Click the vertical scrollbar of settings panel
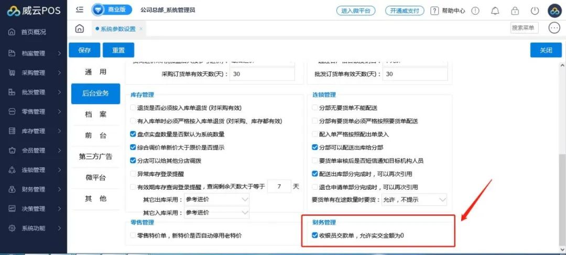Image resolution: width=566 pixels, height=255 pixels. click(562, 157)
